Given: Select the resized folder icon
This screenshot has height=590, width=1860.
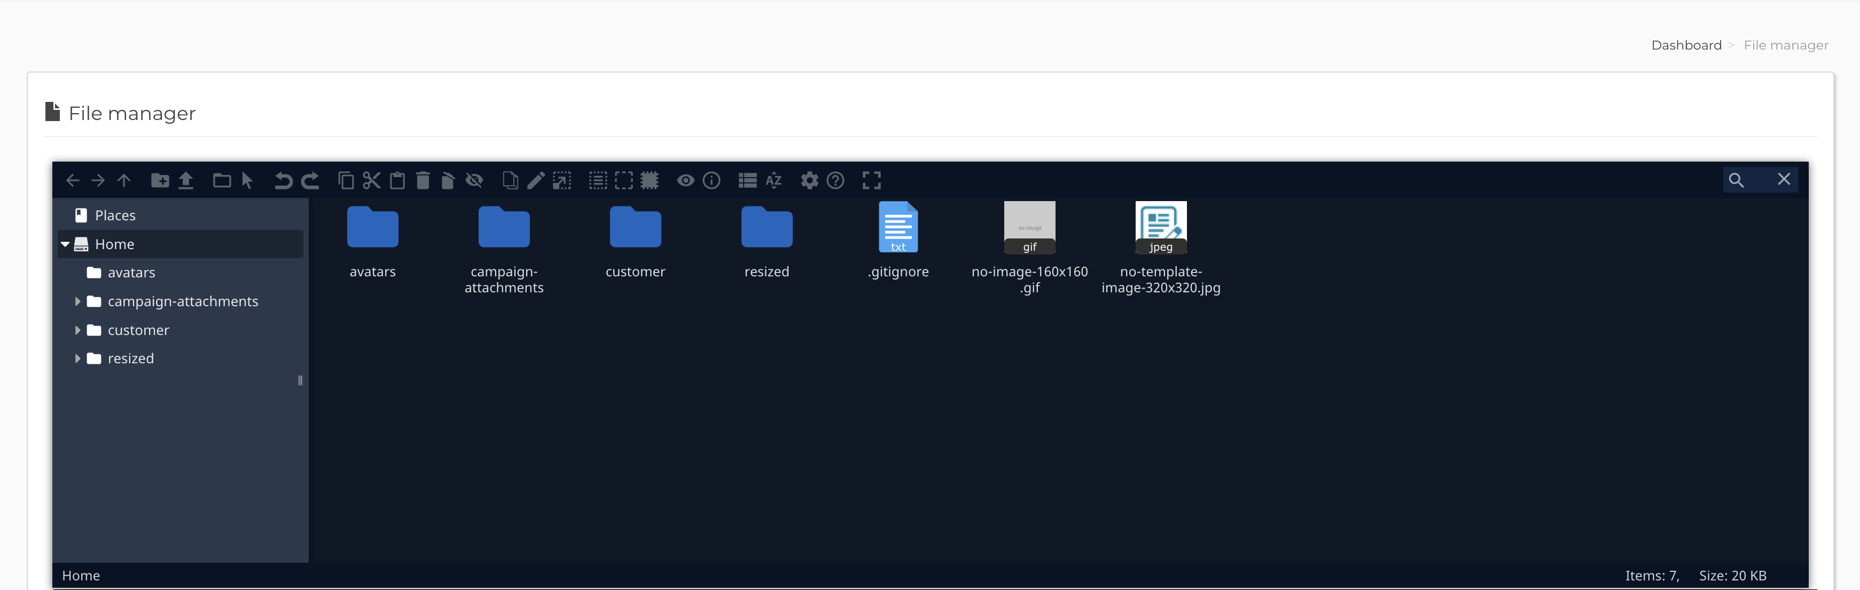Looking at the screenshot, I should [x=767, y=227].
